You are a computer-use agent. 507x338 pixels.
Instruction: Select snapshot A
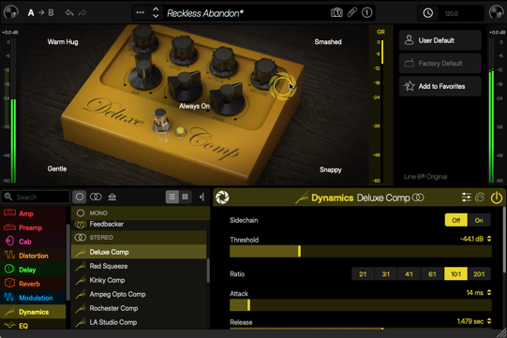pyautogui.click(x=31, y=13)
